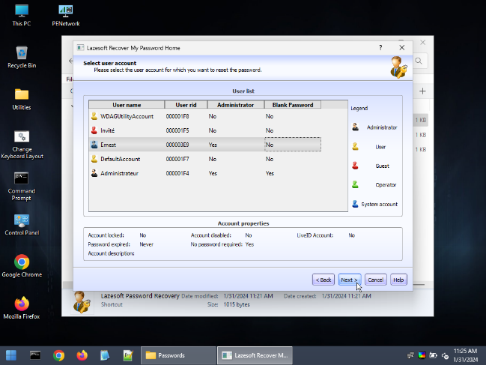Click rid value 000001F4

point(177,173)
